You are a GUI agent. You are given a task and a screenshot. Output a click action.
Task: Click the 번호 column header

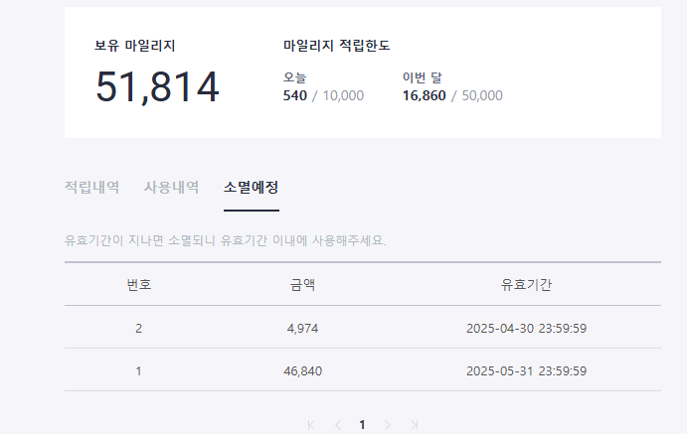[139, 285]
